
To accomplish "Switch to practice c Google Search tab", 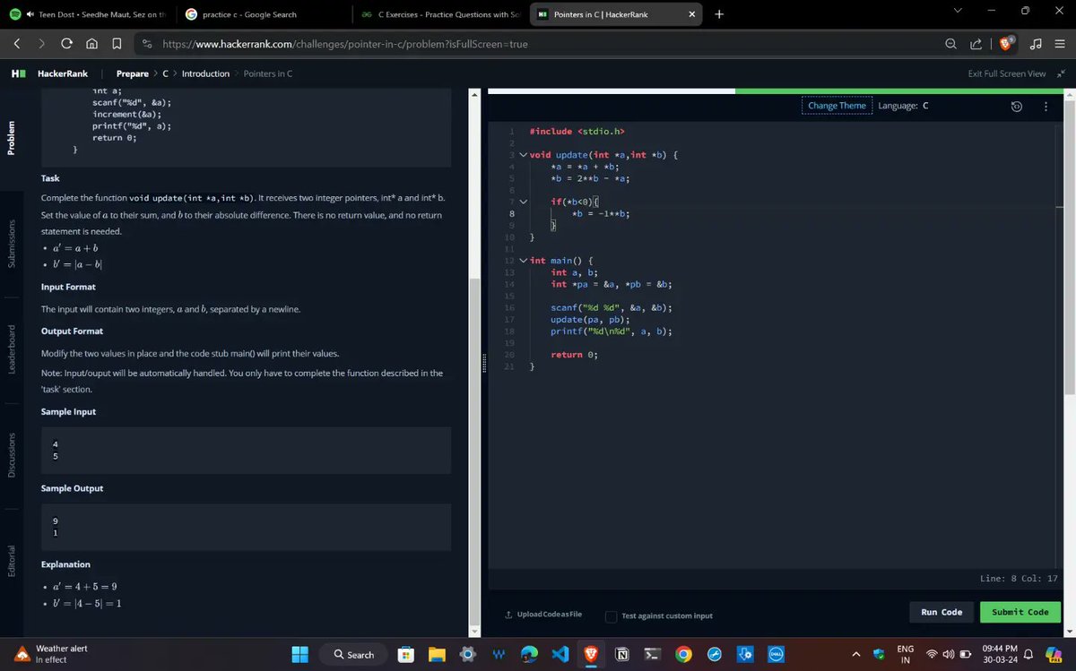I will (260, 14).
